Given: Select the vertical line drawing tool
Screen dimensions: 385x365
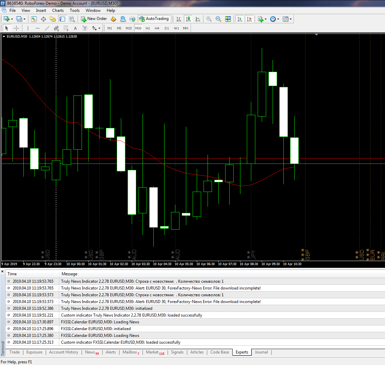Looking at the screenshot, I should [x=28, y=28].
